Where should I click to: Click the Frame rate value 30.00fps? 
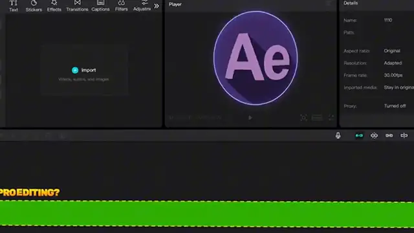point(393,75)
